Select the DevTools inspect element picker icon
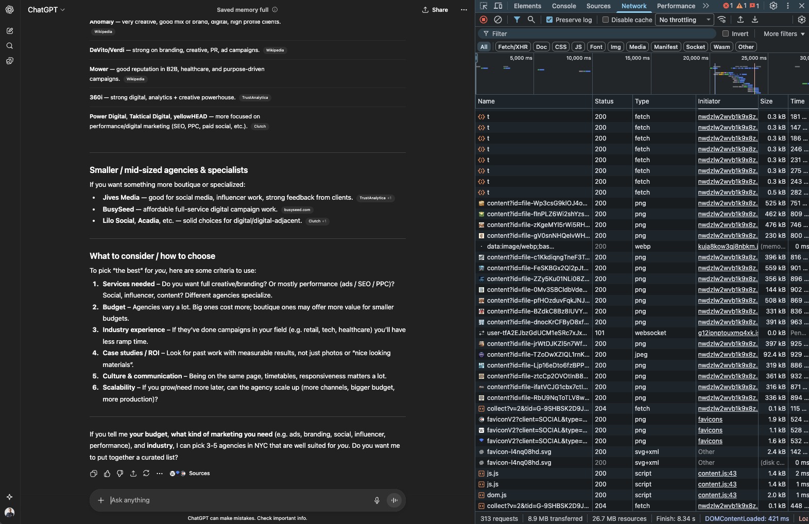This screenshot has height=524, width=809. [x=484, y=6]
